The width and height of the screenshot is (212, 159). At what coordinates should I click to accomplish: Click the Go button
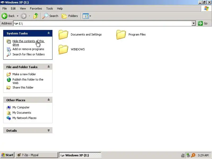click(203, 23)
